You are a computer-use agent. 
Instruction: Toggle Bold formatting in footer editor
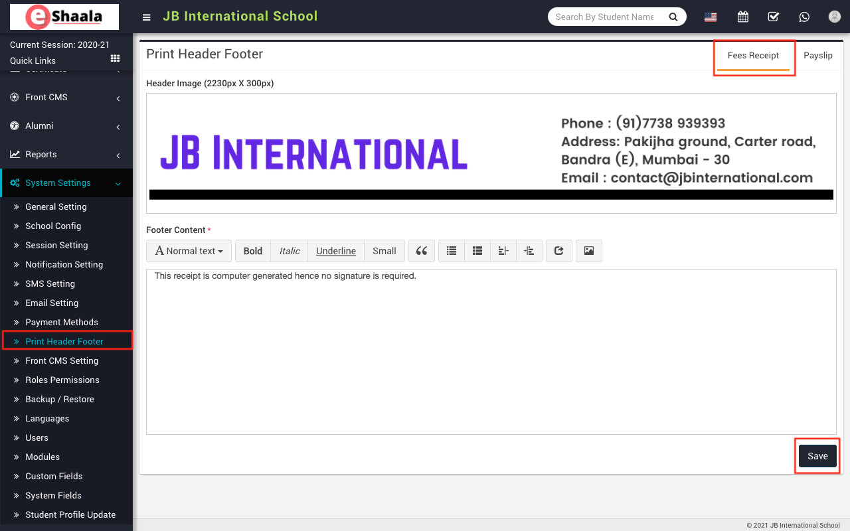253,251
